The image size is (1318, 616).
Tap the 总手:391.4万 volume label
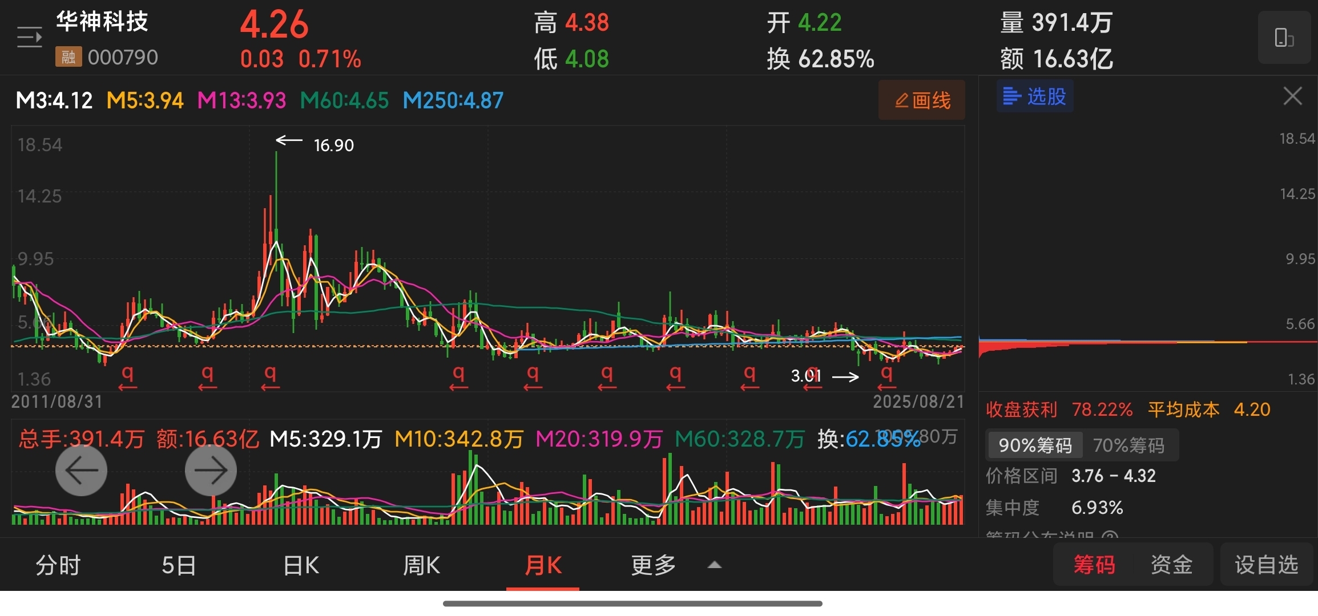[x=81, y=439]
